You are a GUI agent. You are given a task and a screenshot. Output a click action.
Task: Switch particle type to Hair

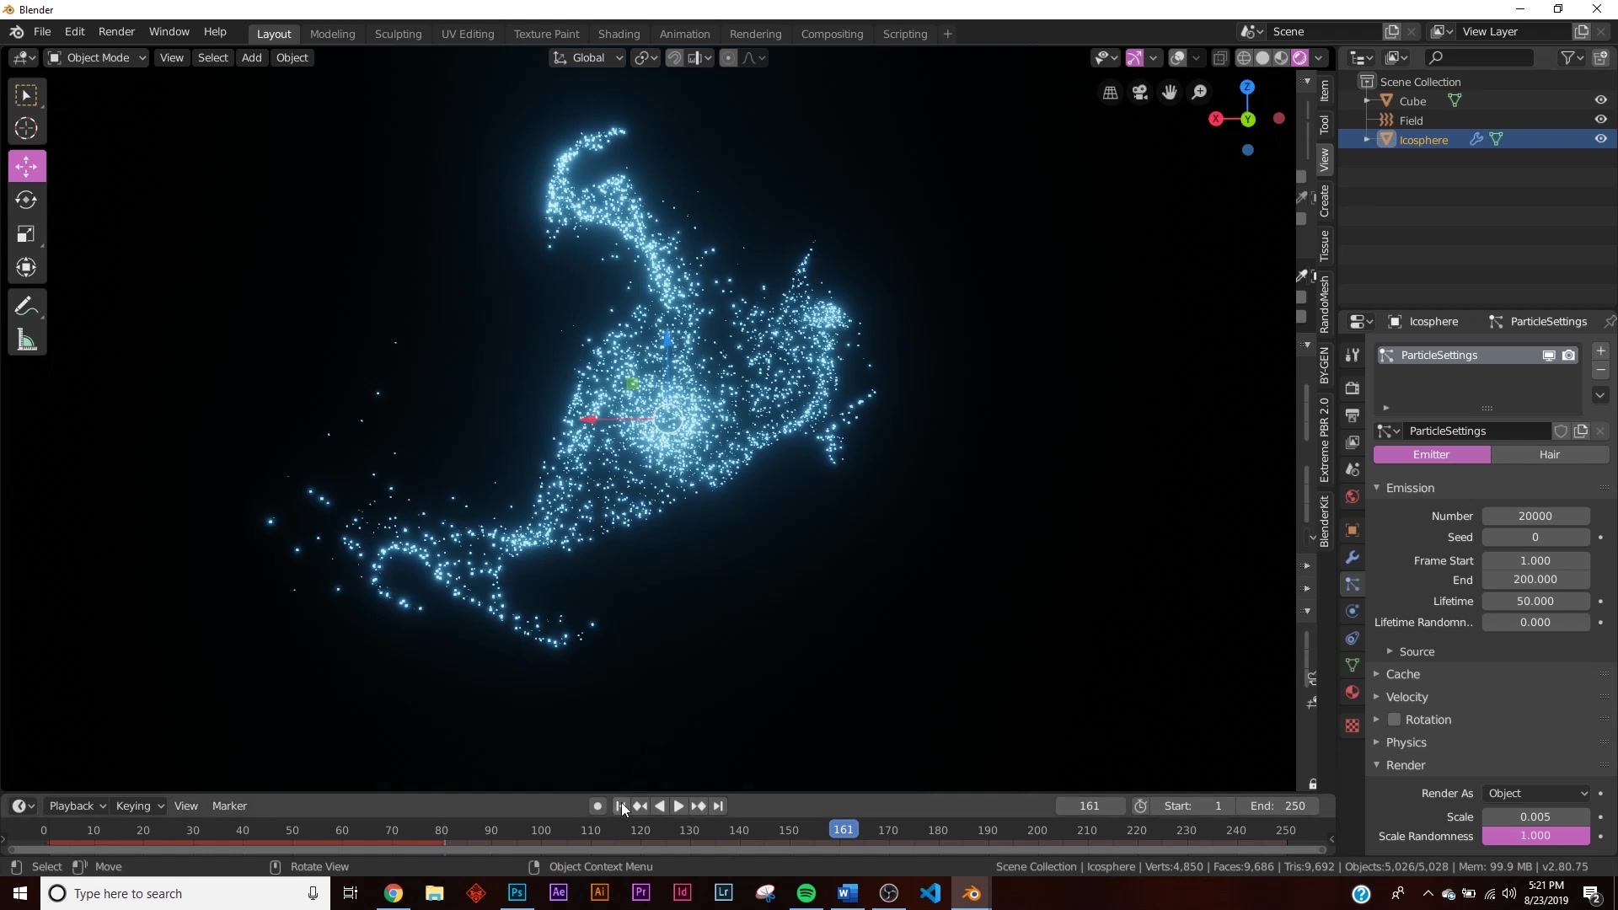[1549, 455]
